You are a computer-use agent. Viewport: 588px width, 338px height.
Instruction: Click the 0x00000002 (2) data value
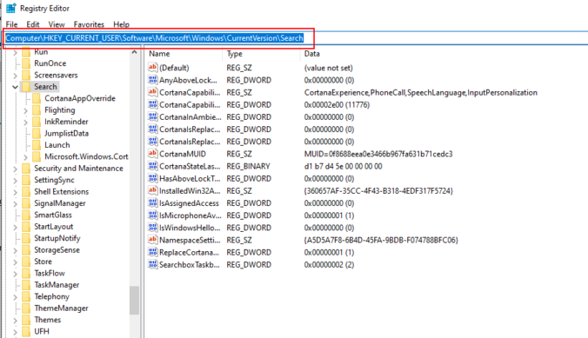click(x=329, y=264)
